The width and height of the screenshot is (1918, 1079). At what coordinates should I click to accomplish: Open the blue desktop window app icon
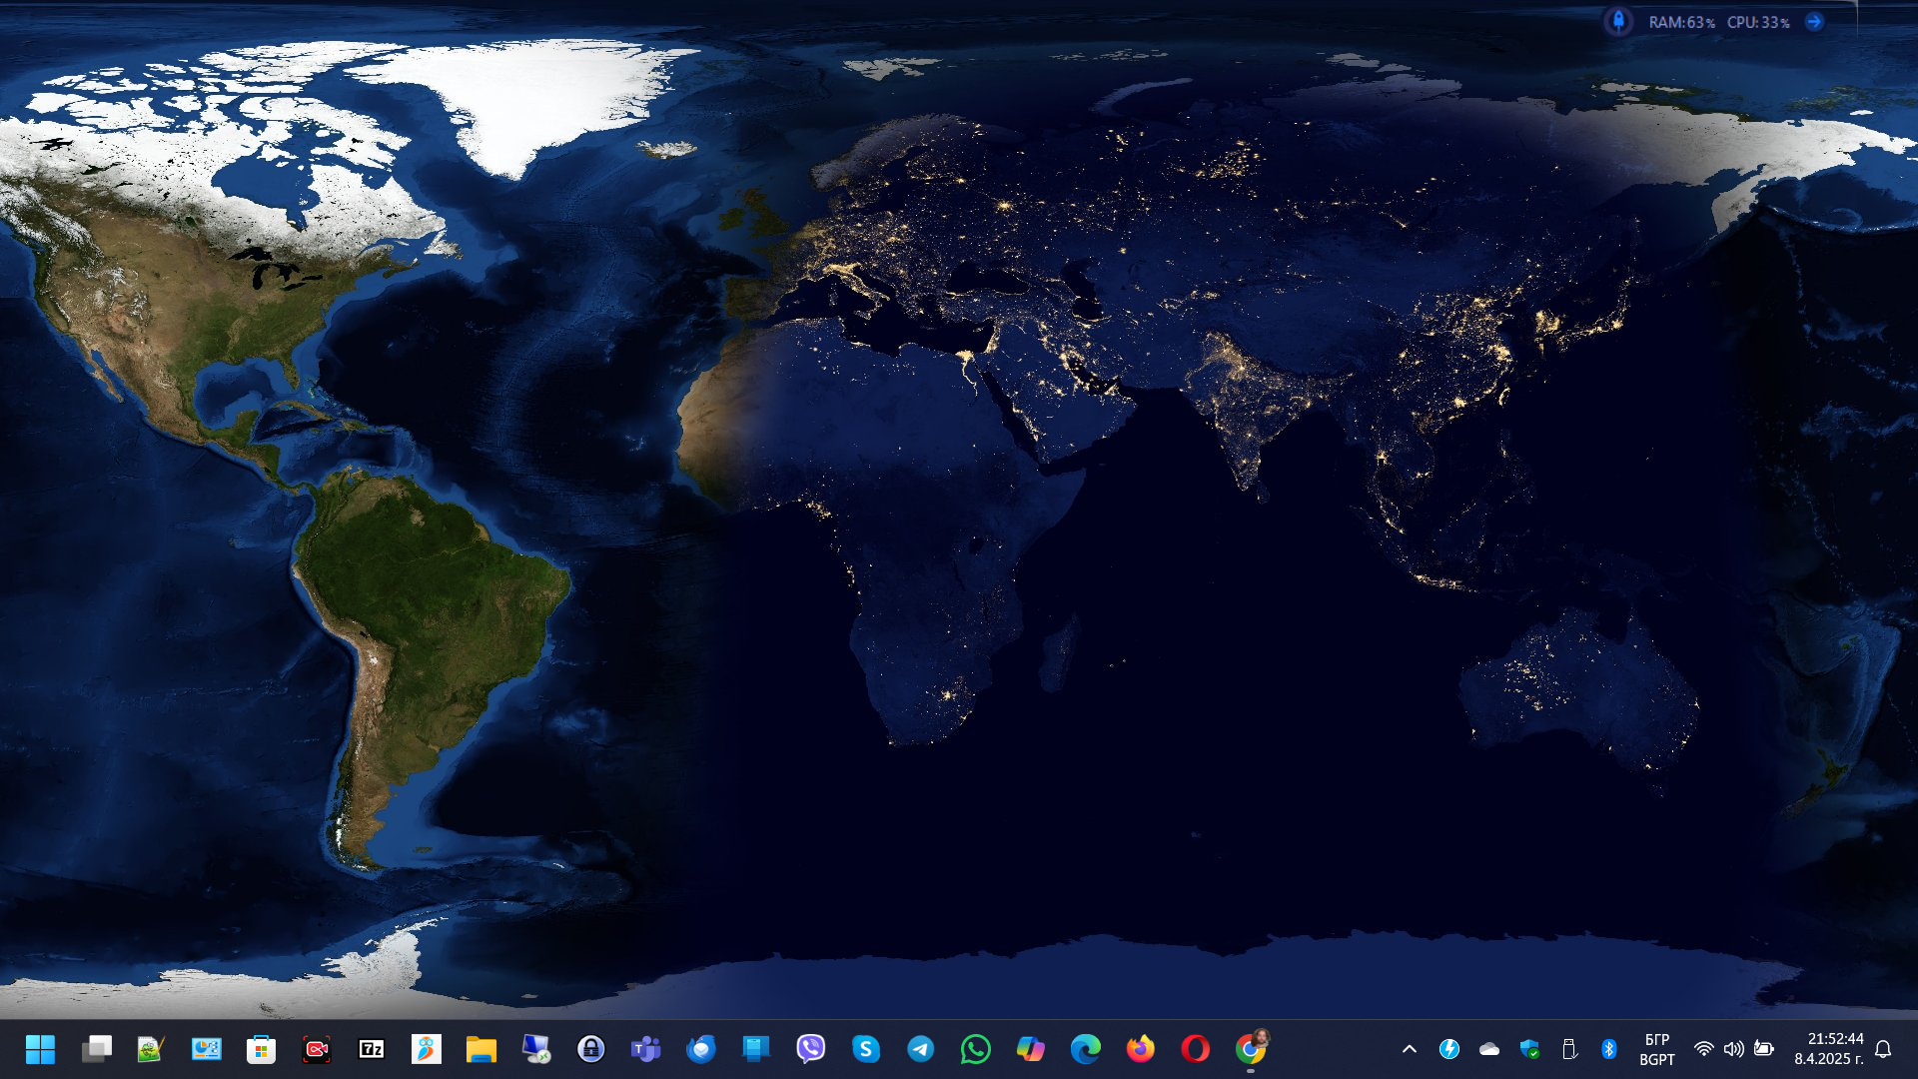(x=755, y=1049)
